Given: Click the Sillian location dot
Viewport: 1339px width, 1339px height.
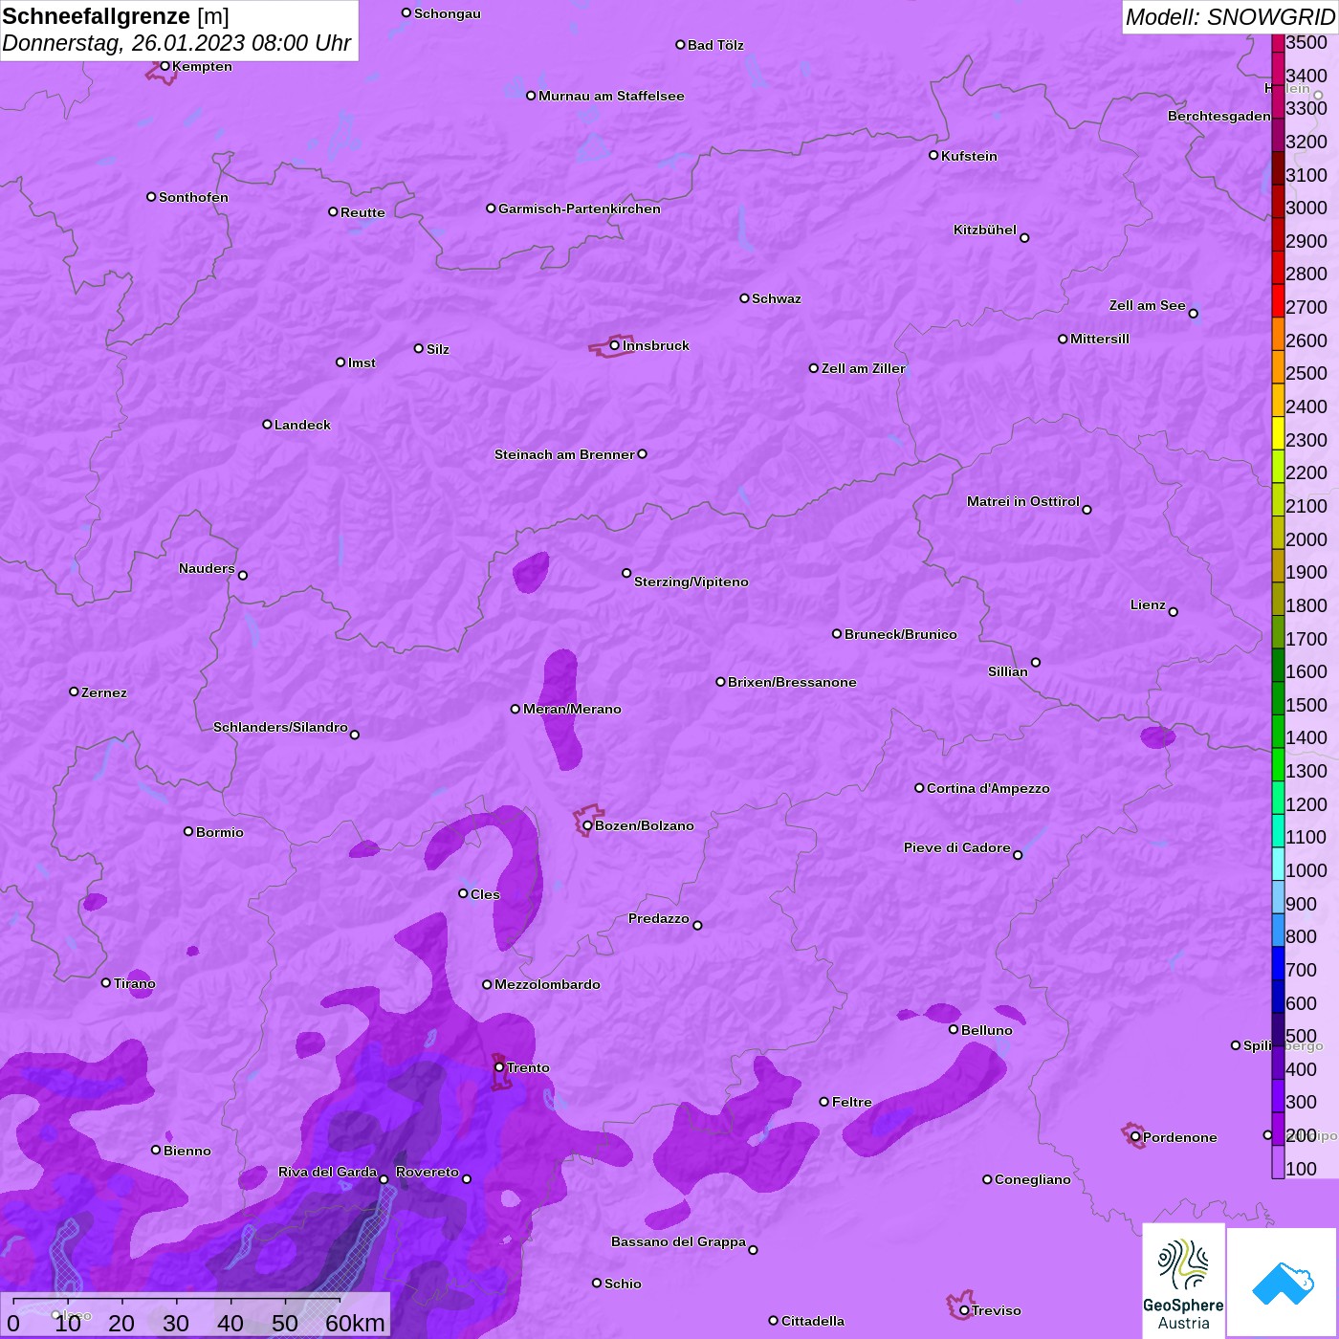Looking at the screenshot, I should click(x=1036, y=662).
